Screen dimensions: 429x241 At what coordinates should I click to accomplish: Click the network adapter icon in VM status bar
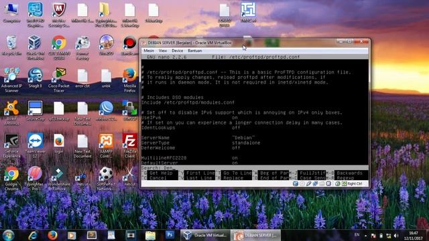pyautogui.click(x=315, y=183)
